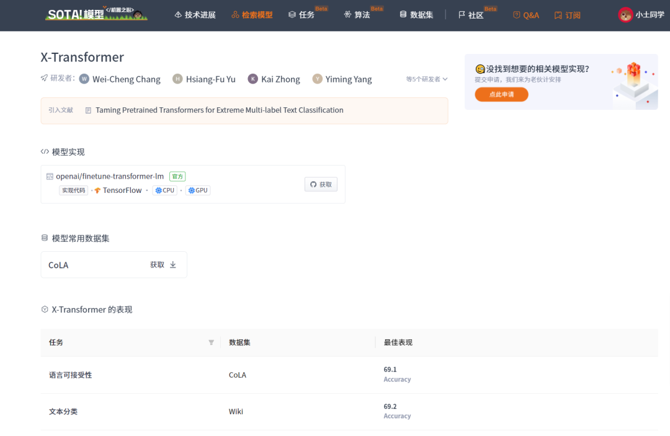Expand the 等5个研发者 researcher list
This screenshot has width=670, height=436.
426,79
